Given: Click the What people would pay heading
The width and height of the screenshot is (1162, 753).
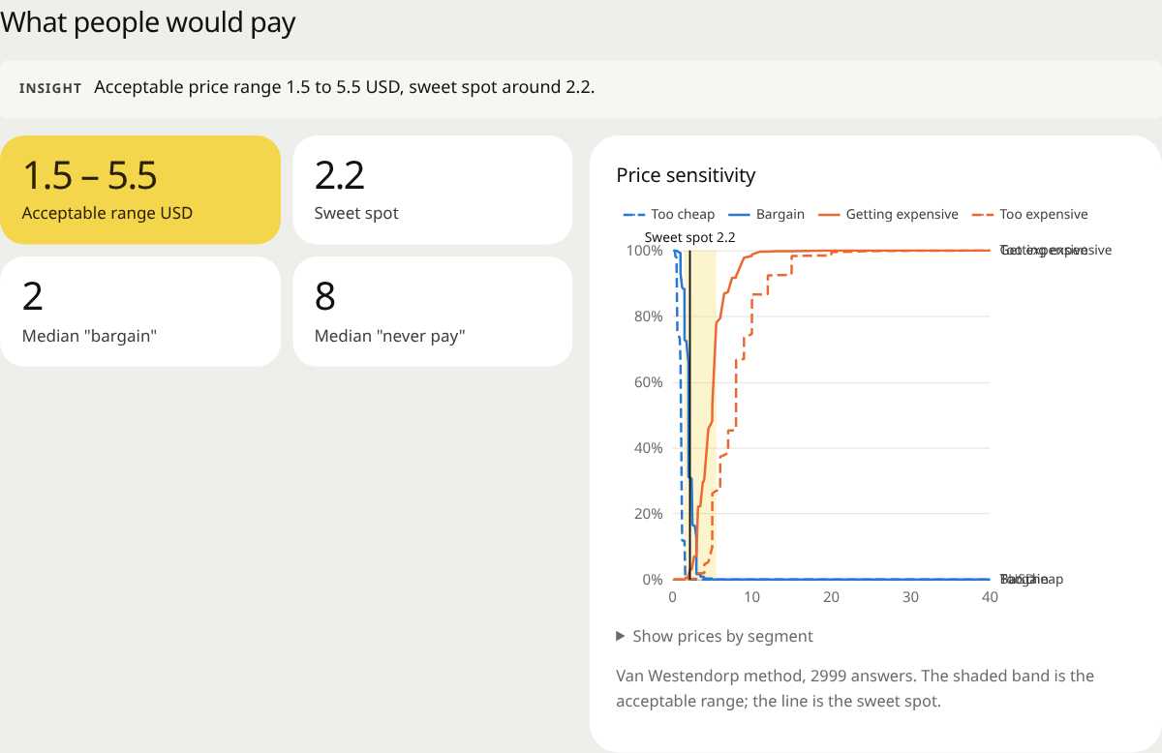Looking at the screenshot, I should coord(148,21).
